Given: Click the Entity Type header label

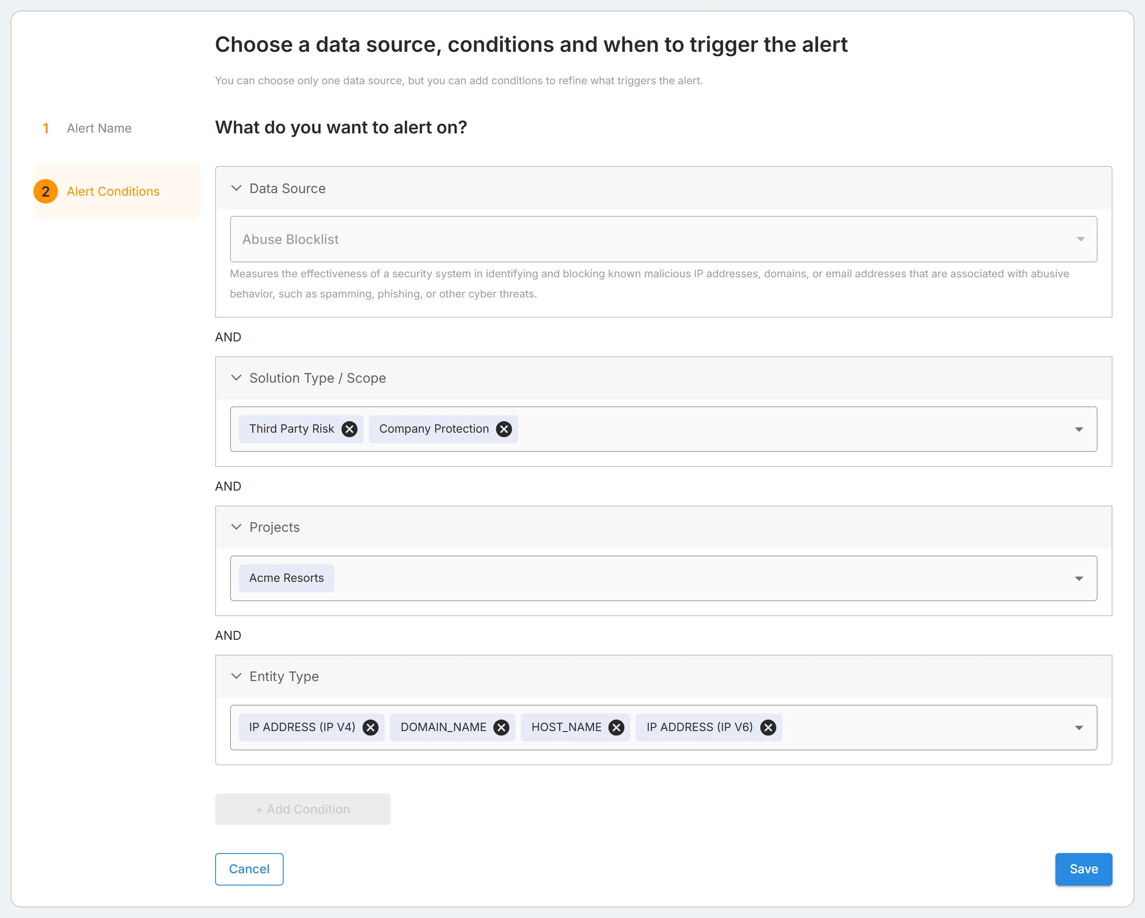Looking at the screenshot, I should tap(284, 676).
